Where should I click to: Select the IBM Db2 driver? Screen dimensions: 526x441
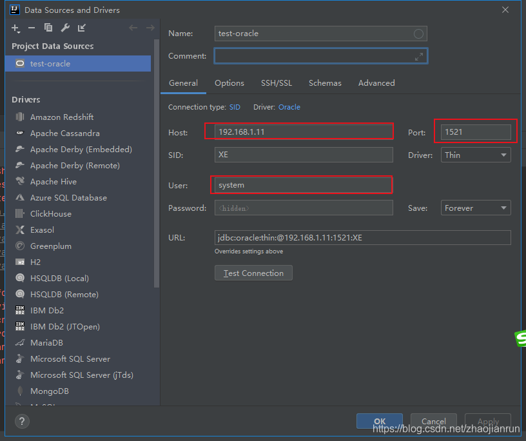point(45,310)
